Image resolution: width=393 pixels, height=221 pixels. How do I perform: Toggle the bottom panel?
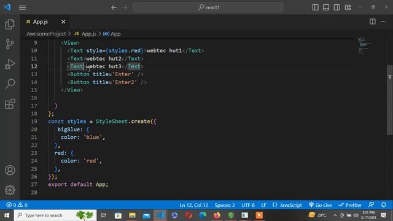coord(326,7)
